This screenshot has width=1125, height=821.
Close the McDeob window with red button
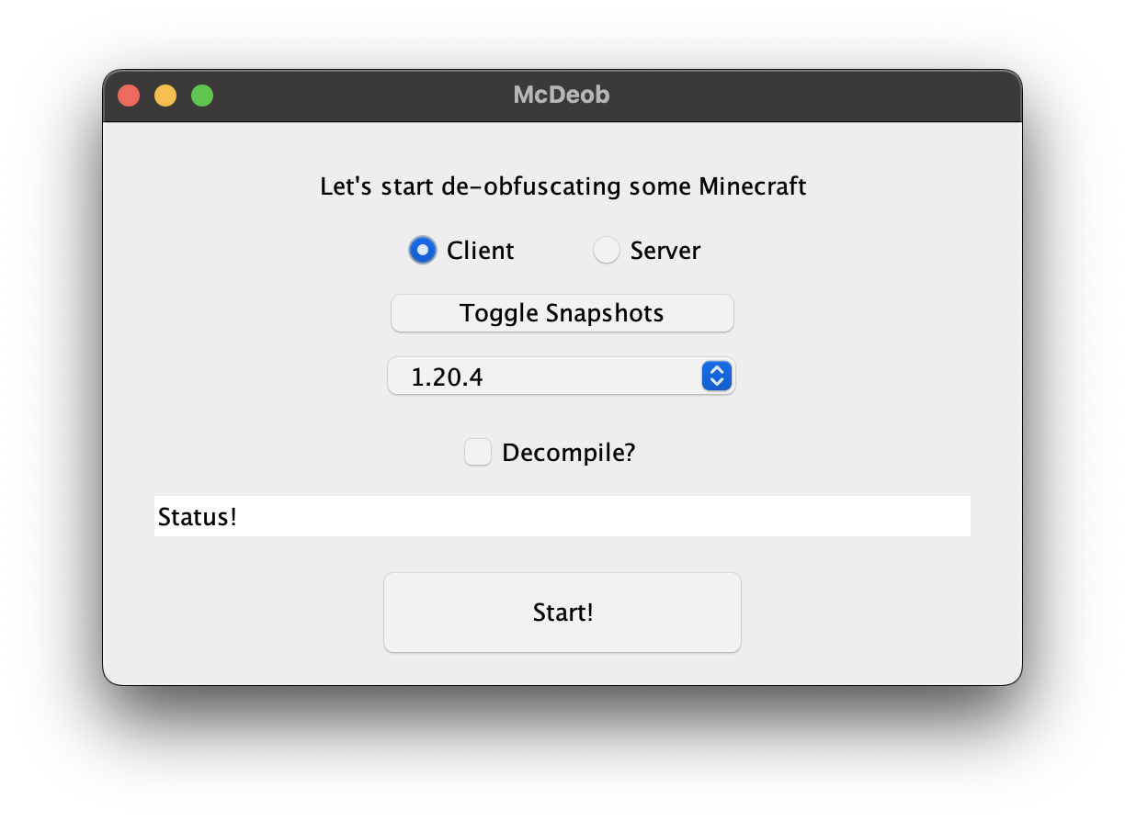tap(129, 96)
